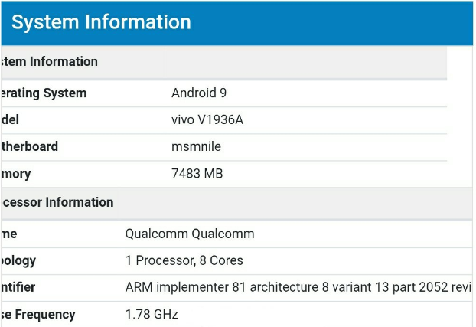
Task: Click the System Information blue header title
Action: (x=101, y=22)
